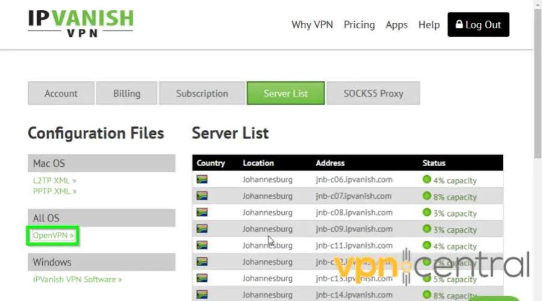Select address jnb-c11.ipvanish.com
This screenshot has width=542, height=301.
coord(354,246)
